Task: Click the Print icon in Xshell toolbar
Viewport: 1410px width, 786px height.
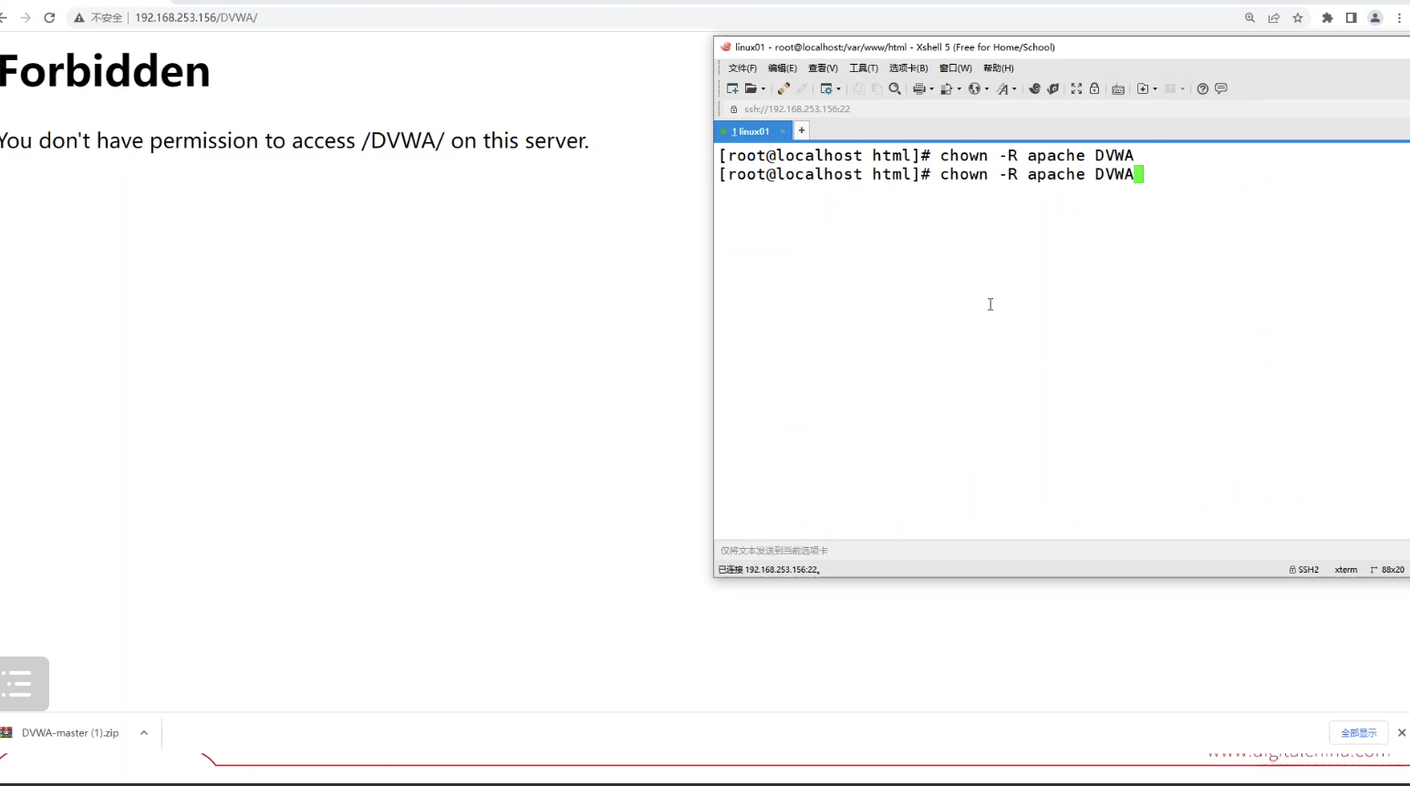Action: (x=918, y=88)
